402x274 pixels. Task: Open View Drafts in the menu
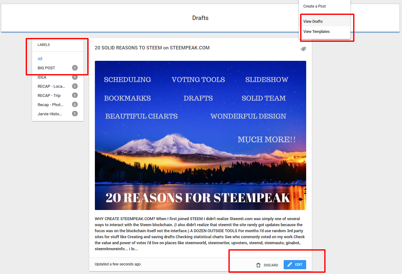325,22
